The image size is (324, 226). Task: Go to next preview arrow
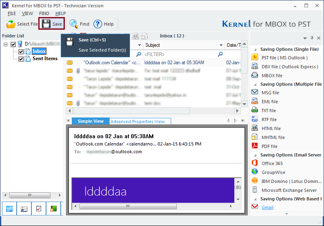click(235, 120)
